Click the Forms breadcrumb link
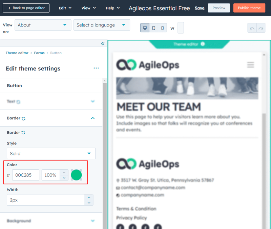271x229 pixels. click(x=39, y=53)
